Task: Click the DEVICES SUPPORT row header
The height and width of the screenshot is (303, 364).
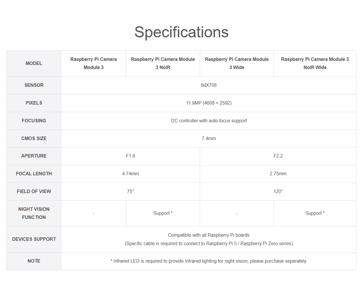Action: tap(34, 239)
